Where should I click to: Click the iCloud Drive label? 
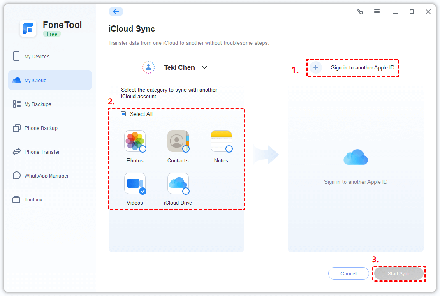pos(178,203)
